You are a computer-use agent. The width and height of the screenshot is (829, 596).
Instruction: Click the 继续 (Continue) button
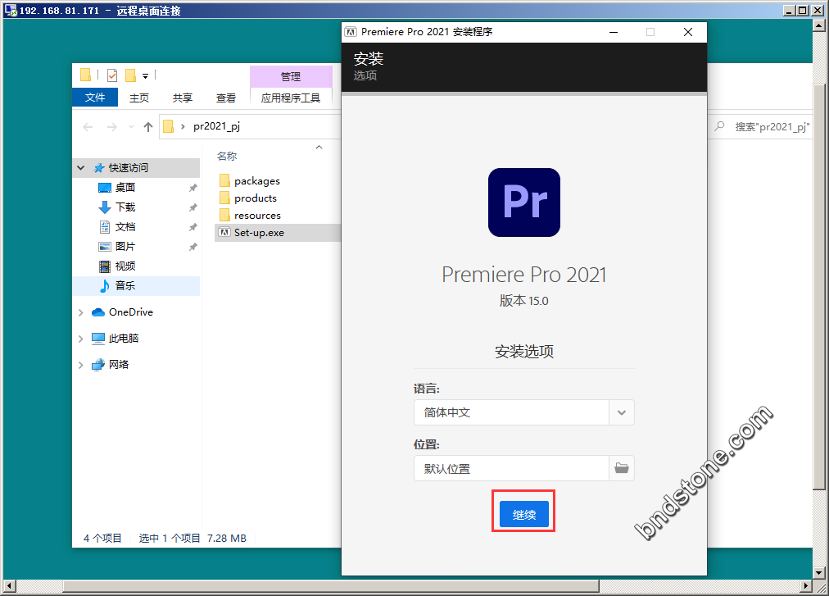[523, 515]
